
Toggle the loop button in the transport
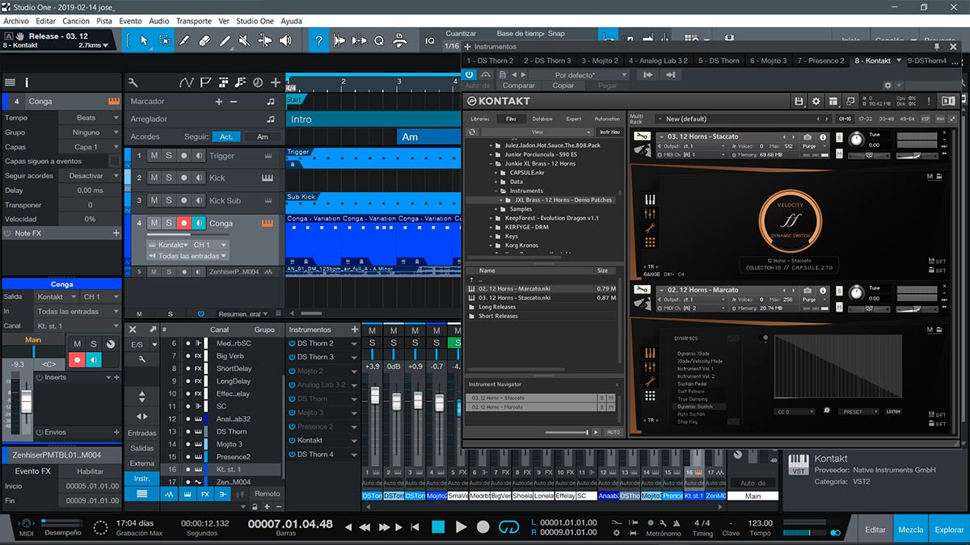pyautogui.click(x=508, y=526)
